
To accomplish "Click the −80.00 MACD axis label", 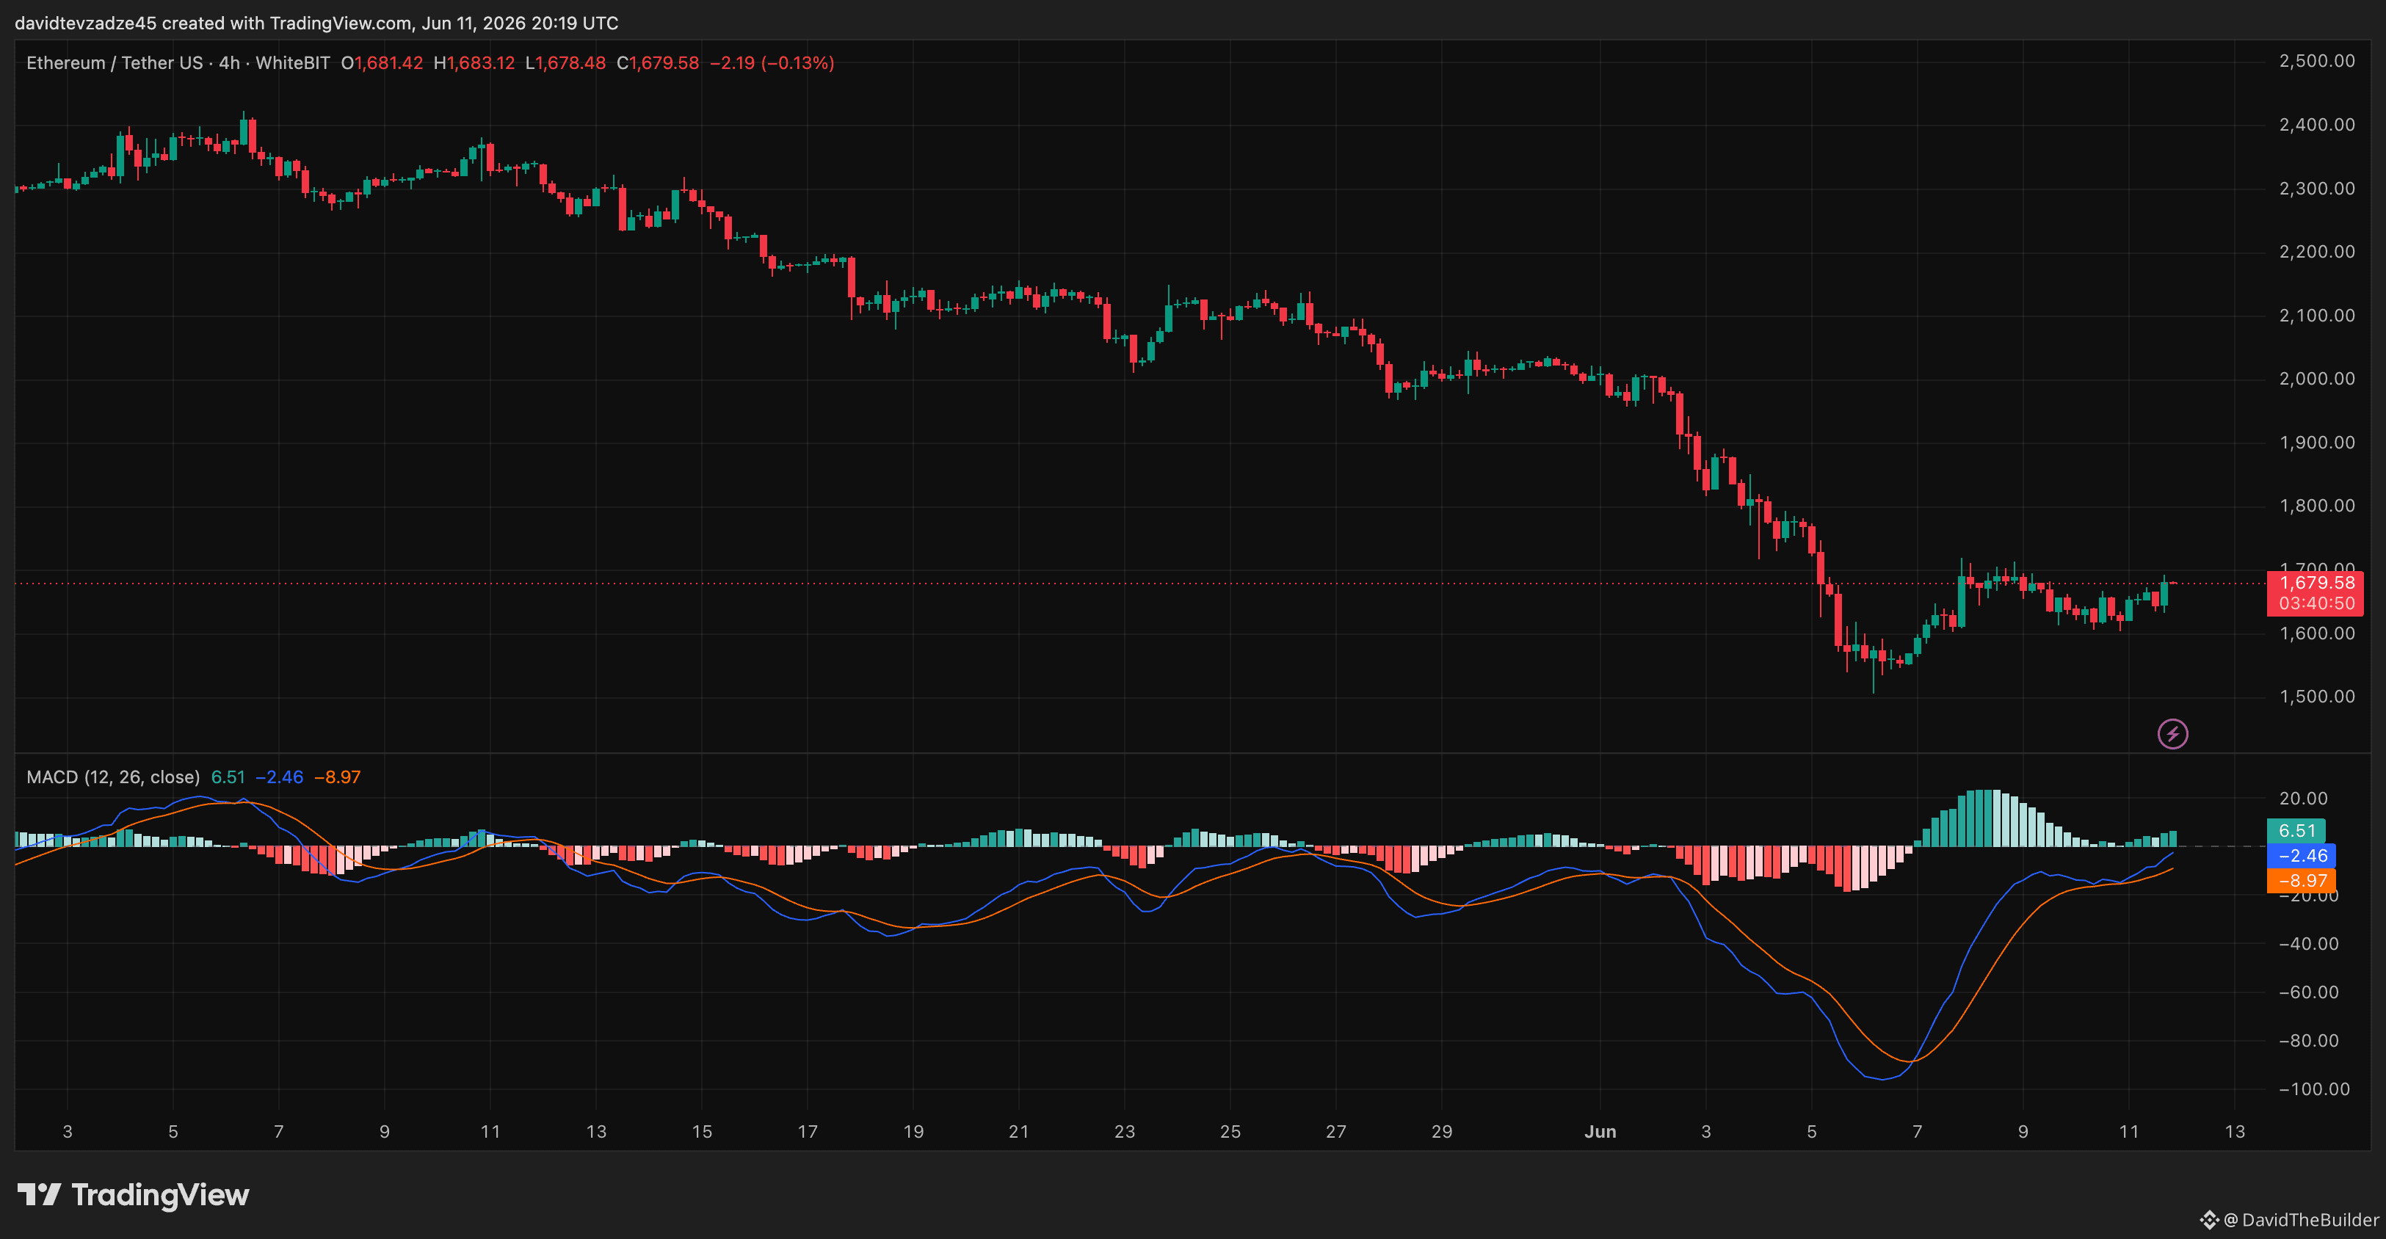I will pos(2308,1041).
